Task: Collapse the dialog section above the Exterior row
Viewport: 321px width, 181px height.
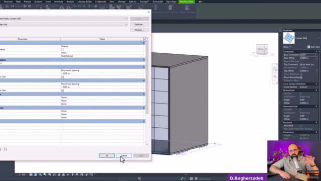Action: tap(144, 43)
